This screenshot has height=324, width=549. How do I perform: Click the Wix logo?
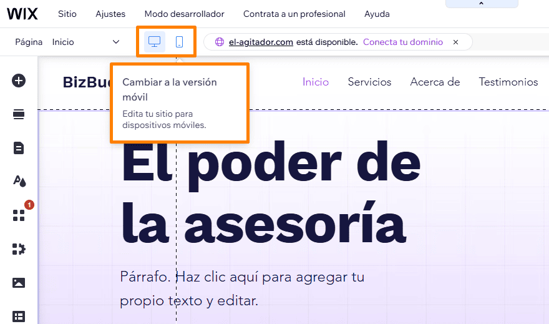pyautogui.click(x=22, y=14)
